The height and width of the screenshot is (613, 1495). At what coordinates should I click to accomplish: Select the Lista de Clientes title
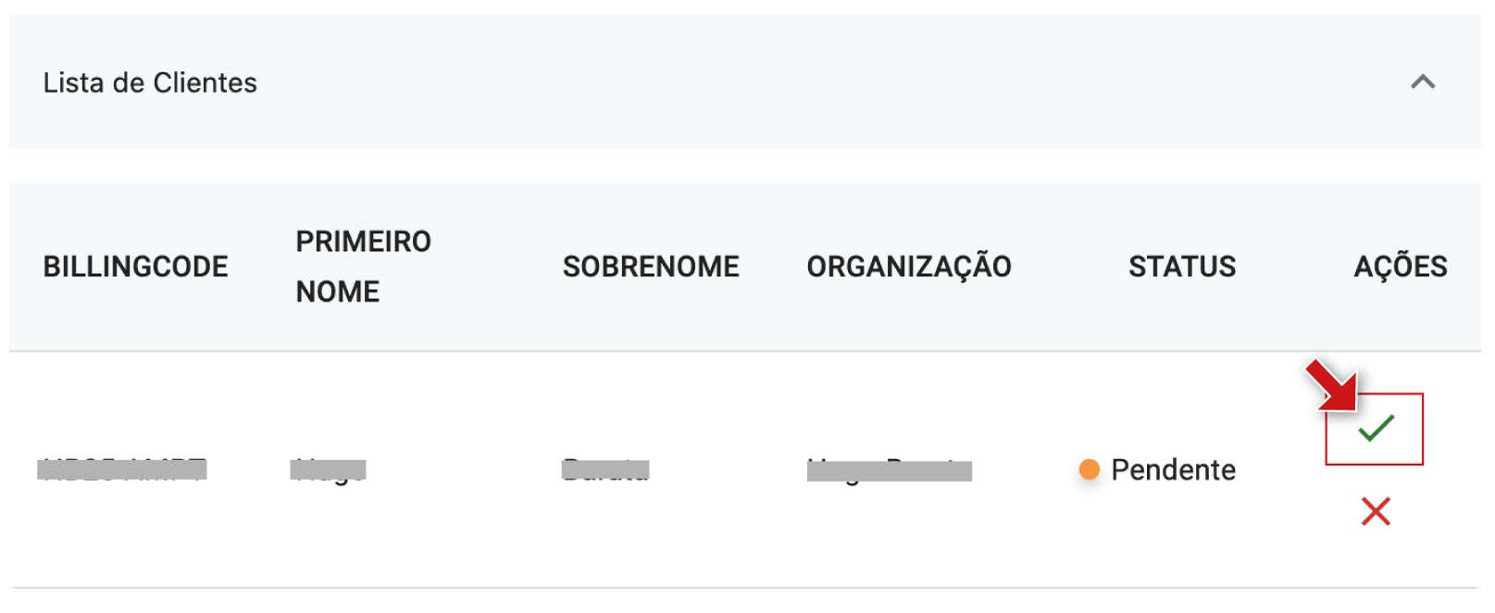[x=150, y=82]
